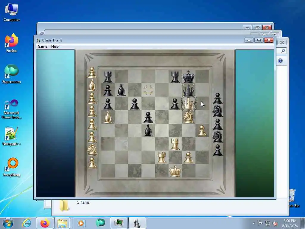Click the black queen on g7
This screenshot has width=305, height=229.
tap(189, 90)
